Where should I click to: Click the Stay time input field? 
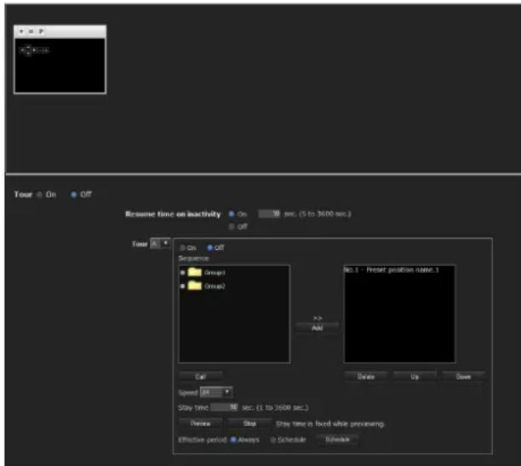tap(224, 407)
